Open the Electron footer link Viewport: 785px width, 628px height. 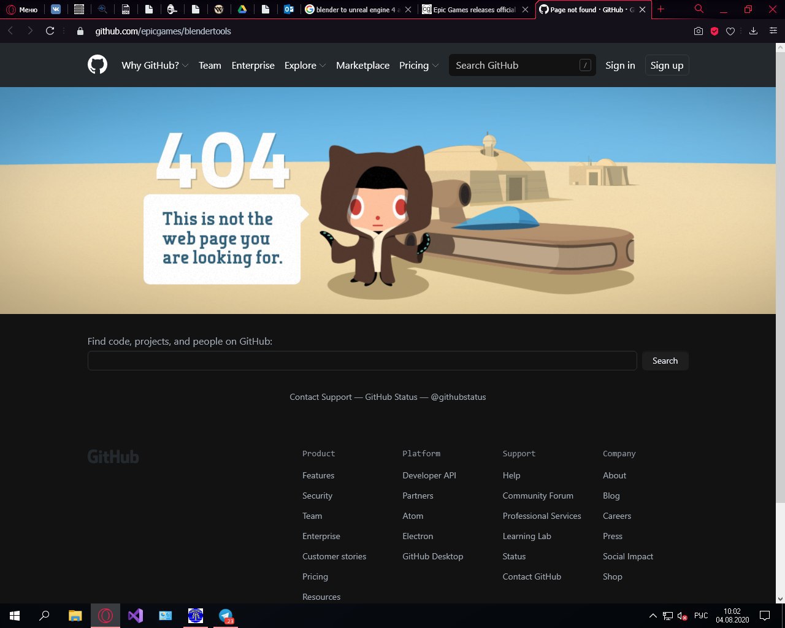pos(418,536)
